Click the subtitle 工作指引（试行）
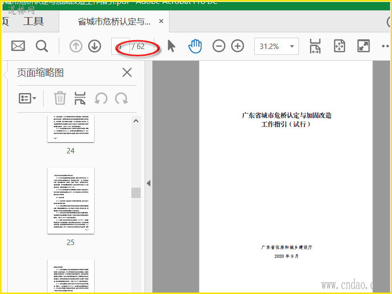 point(286,124)
